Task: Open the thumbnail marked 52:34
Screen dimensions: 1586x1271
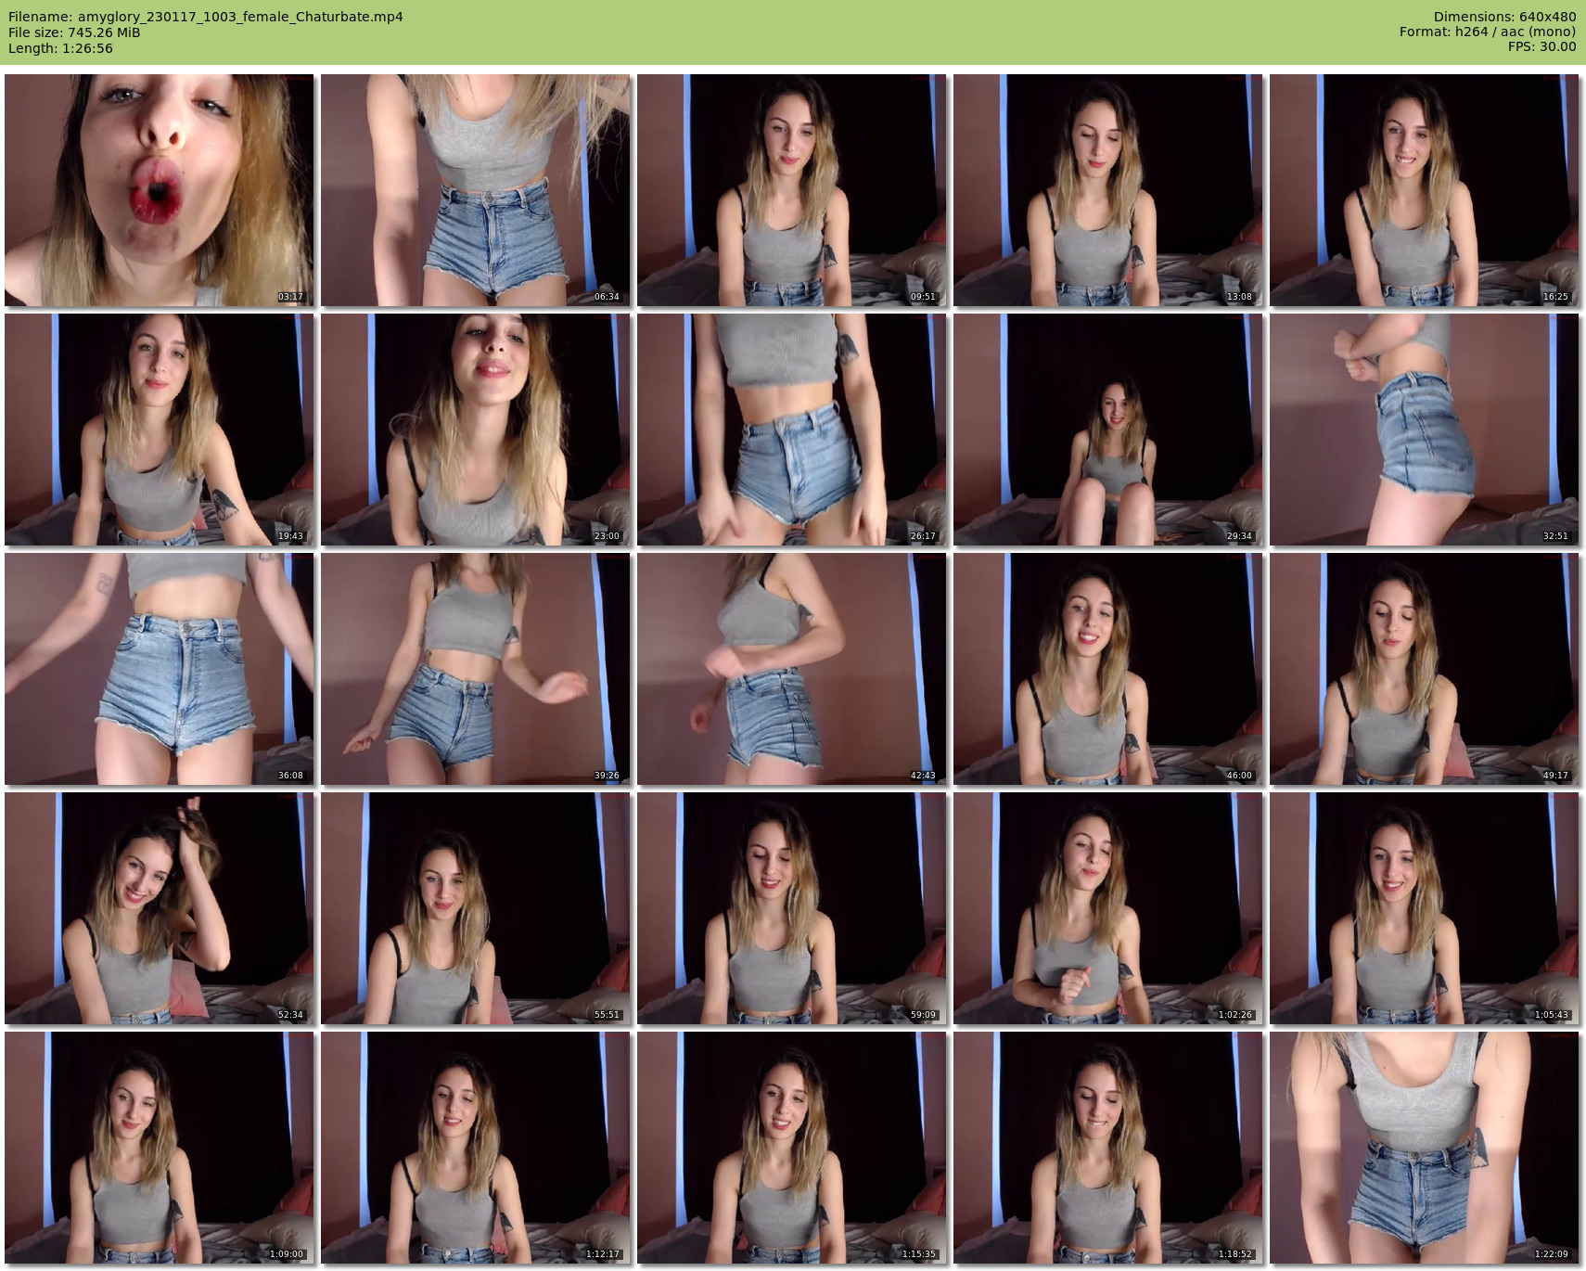Action: (x=159, y=908)
